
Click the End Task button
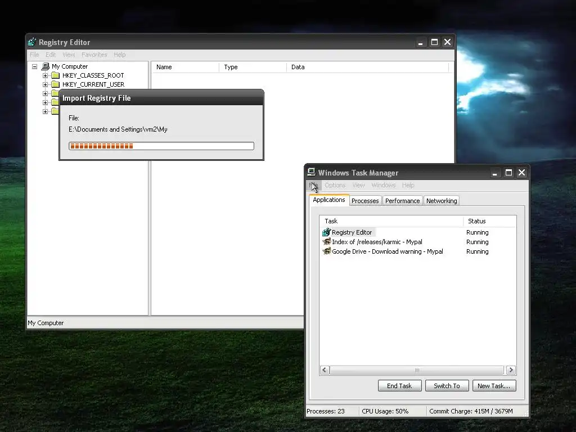(x=400, y=386)
